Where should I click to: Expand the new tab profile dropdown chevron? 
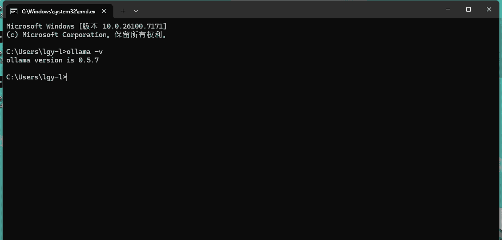click(136, 11)
